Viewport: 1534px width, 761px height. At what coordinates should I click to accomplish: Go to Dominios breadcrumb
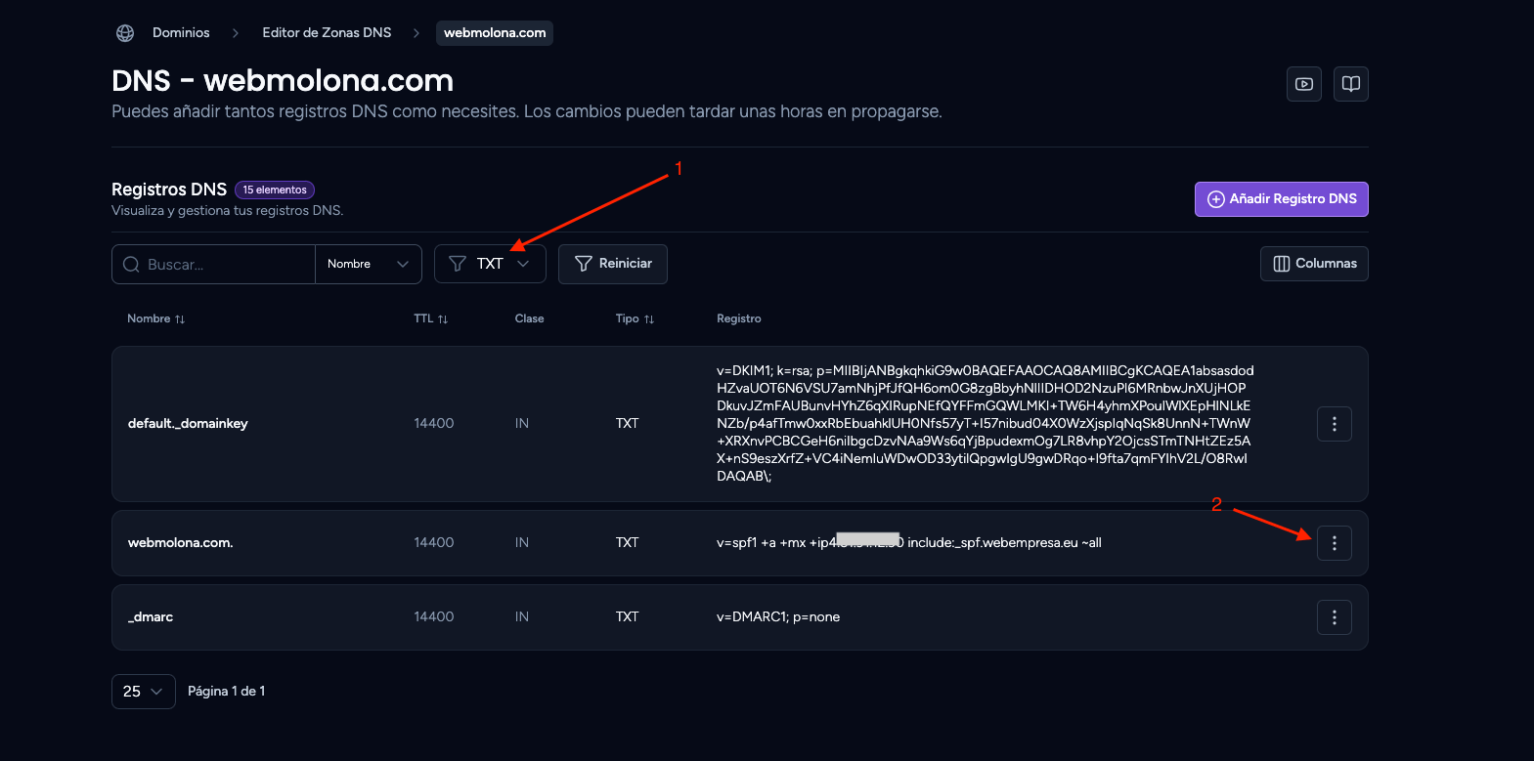click(x=181, y=33)
